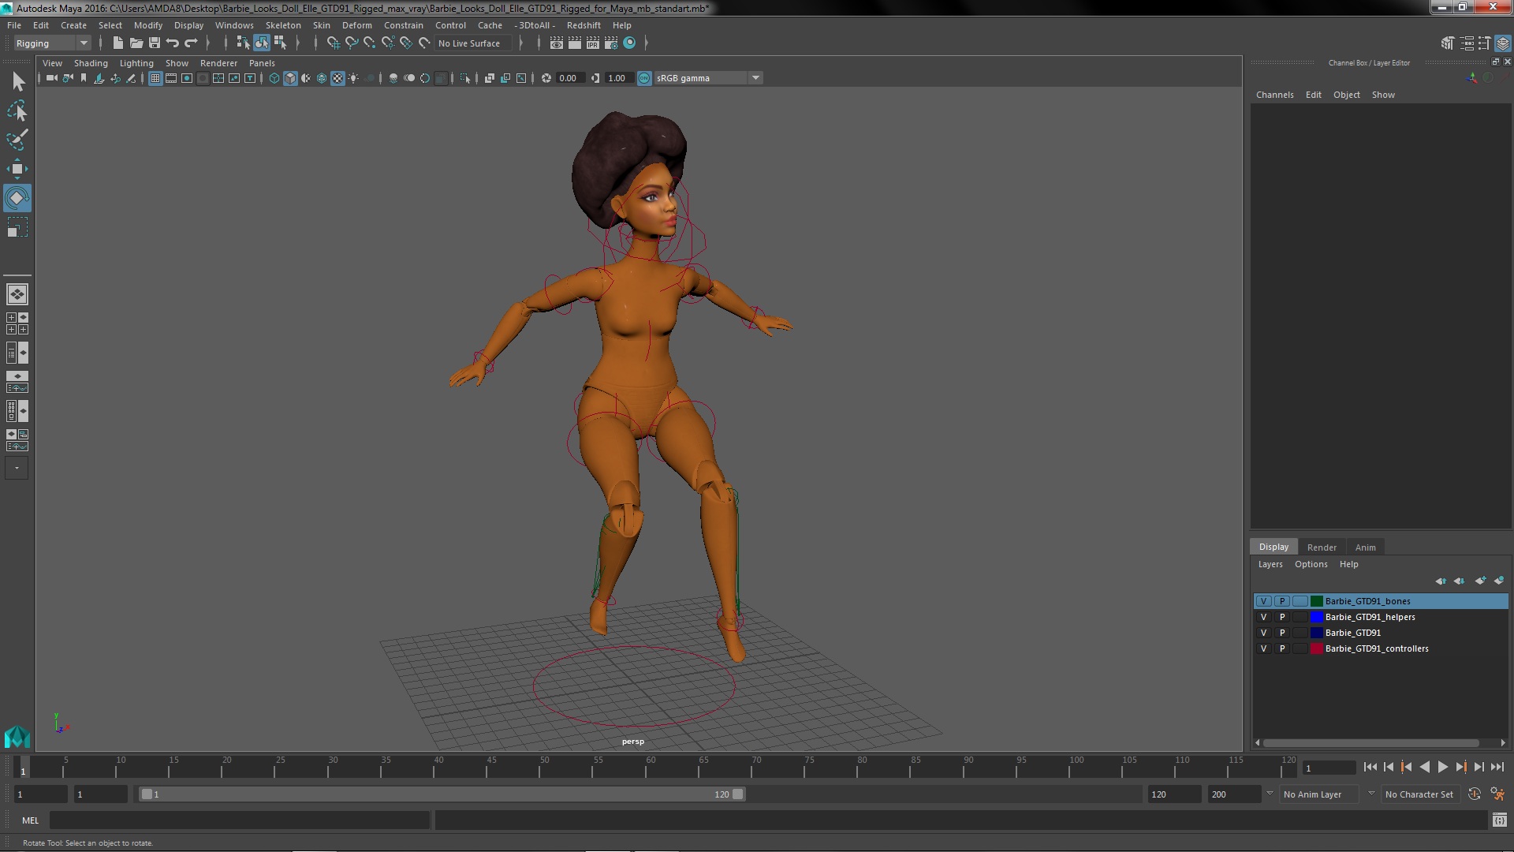
Task: Toggle snap to points
Action: pyautogui.click(x=370, y=43)
